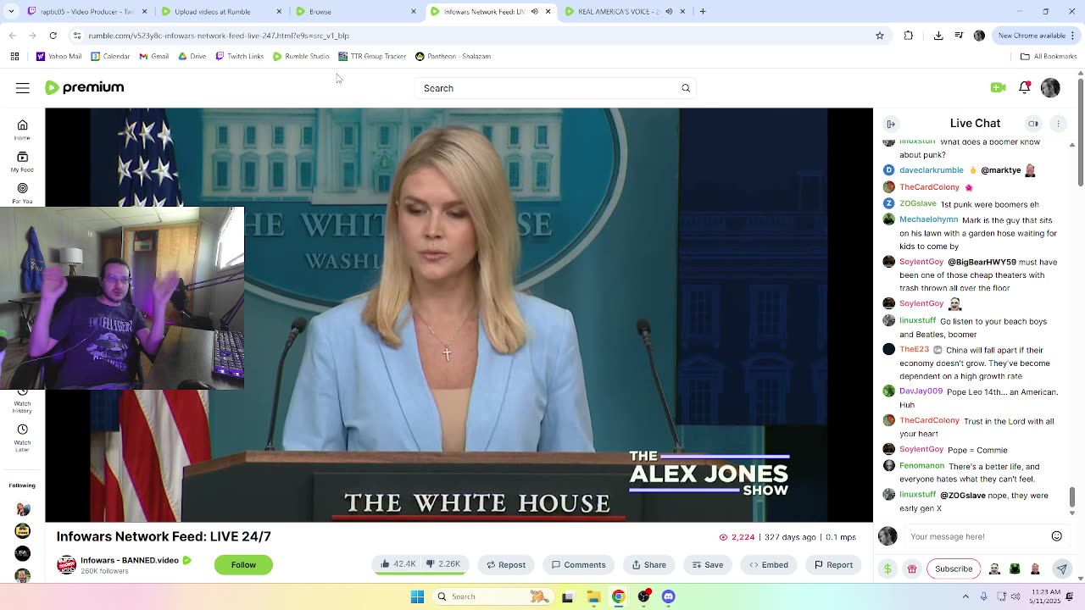Open the tab search dropdown
Image resolution: width=1085 pixels, height=610 pixels.
10,11
